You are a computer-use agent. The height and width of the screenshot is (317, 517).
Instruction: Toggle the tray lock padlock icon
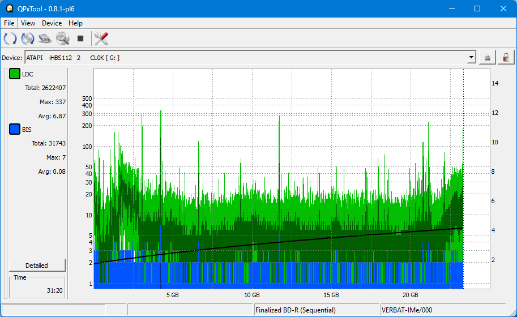(505, 57)
